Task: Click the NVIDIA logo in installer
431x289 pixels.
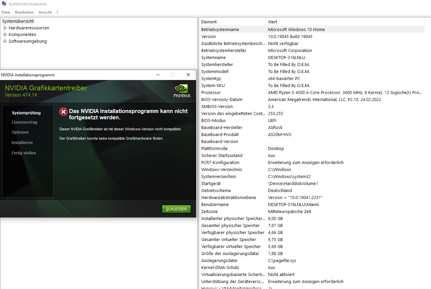Action: 182,91
